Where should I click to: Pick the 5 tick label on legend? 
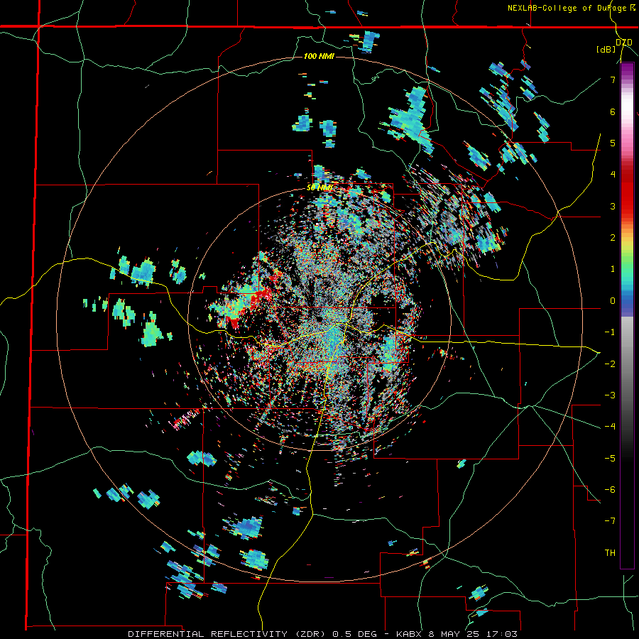click(613, 143)
